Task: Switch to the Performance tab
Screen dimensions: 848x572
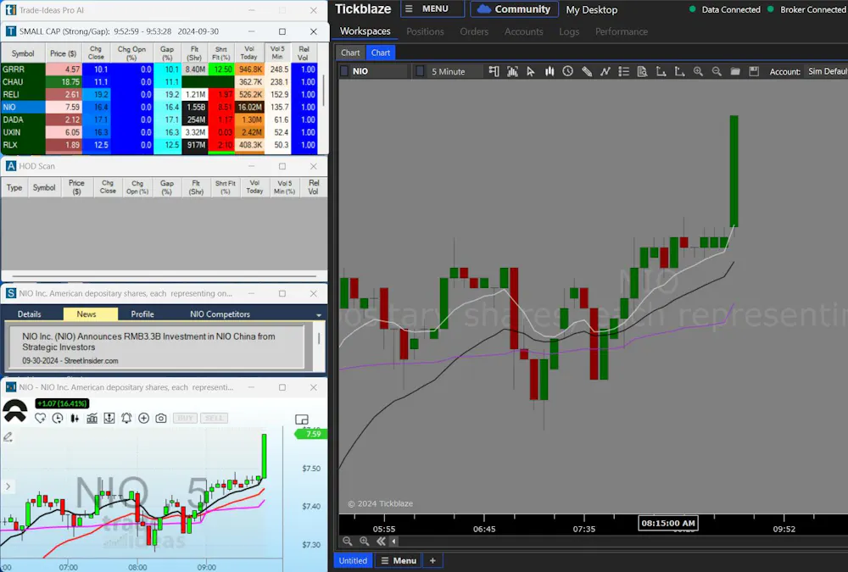Action: pyautogui.click(x=622, y=31)
